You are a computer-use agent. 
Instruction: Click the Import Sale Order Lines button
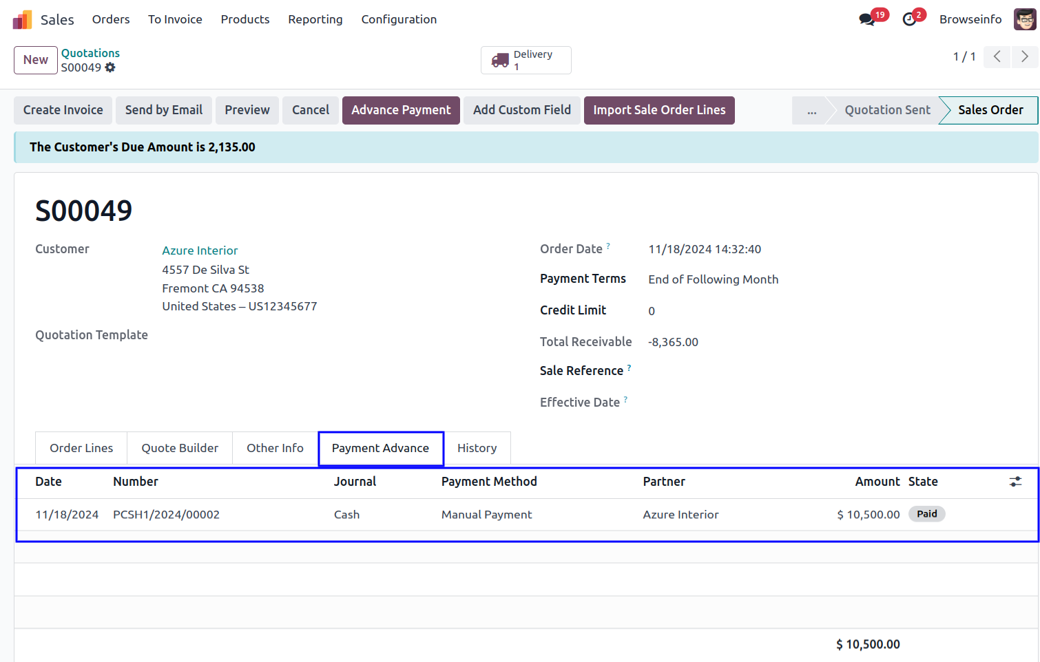pos(658,110)
